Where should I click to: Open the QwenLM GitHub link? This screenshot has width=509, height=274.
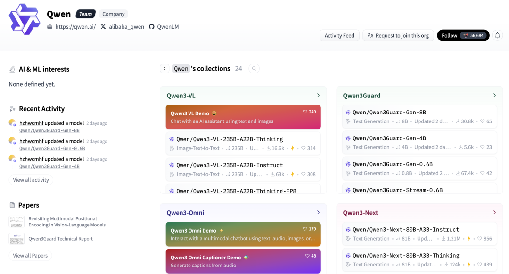tap(168, 26)
